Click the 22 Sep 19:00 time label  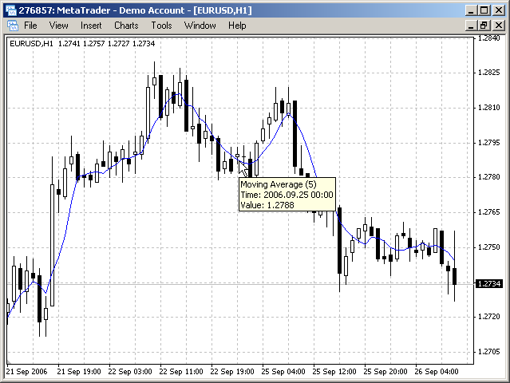tap(232, 371)
